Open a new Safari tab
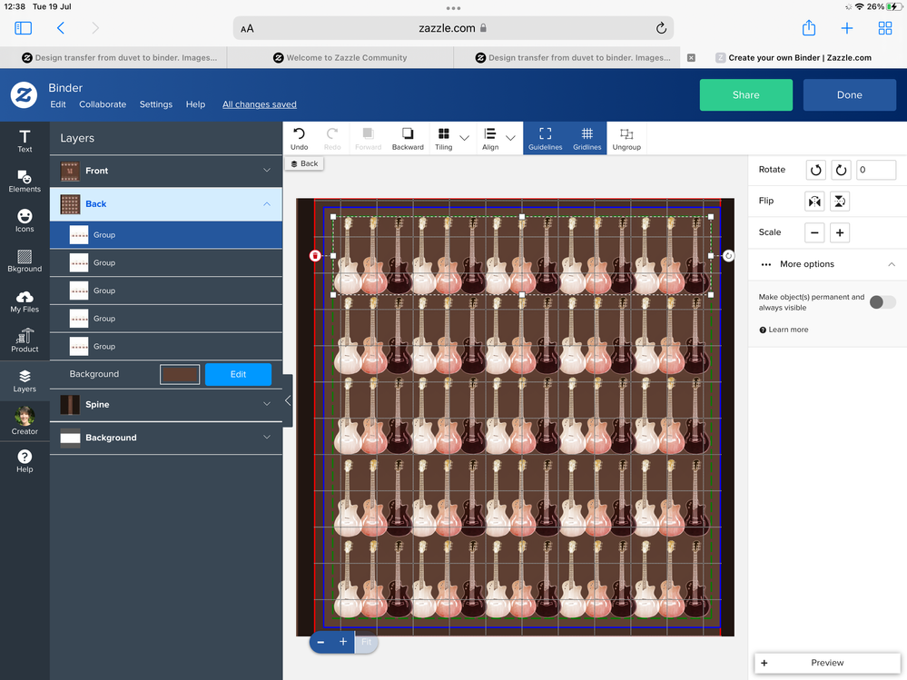 [846, 28]
